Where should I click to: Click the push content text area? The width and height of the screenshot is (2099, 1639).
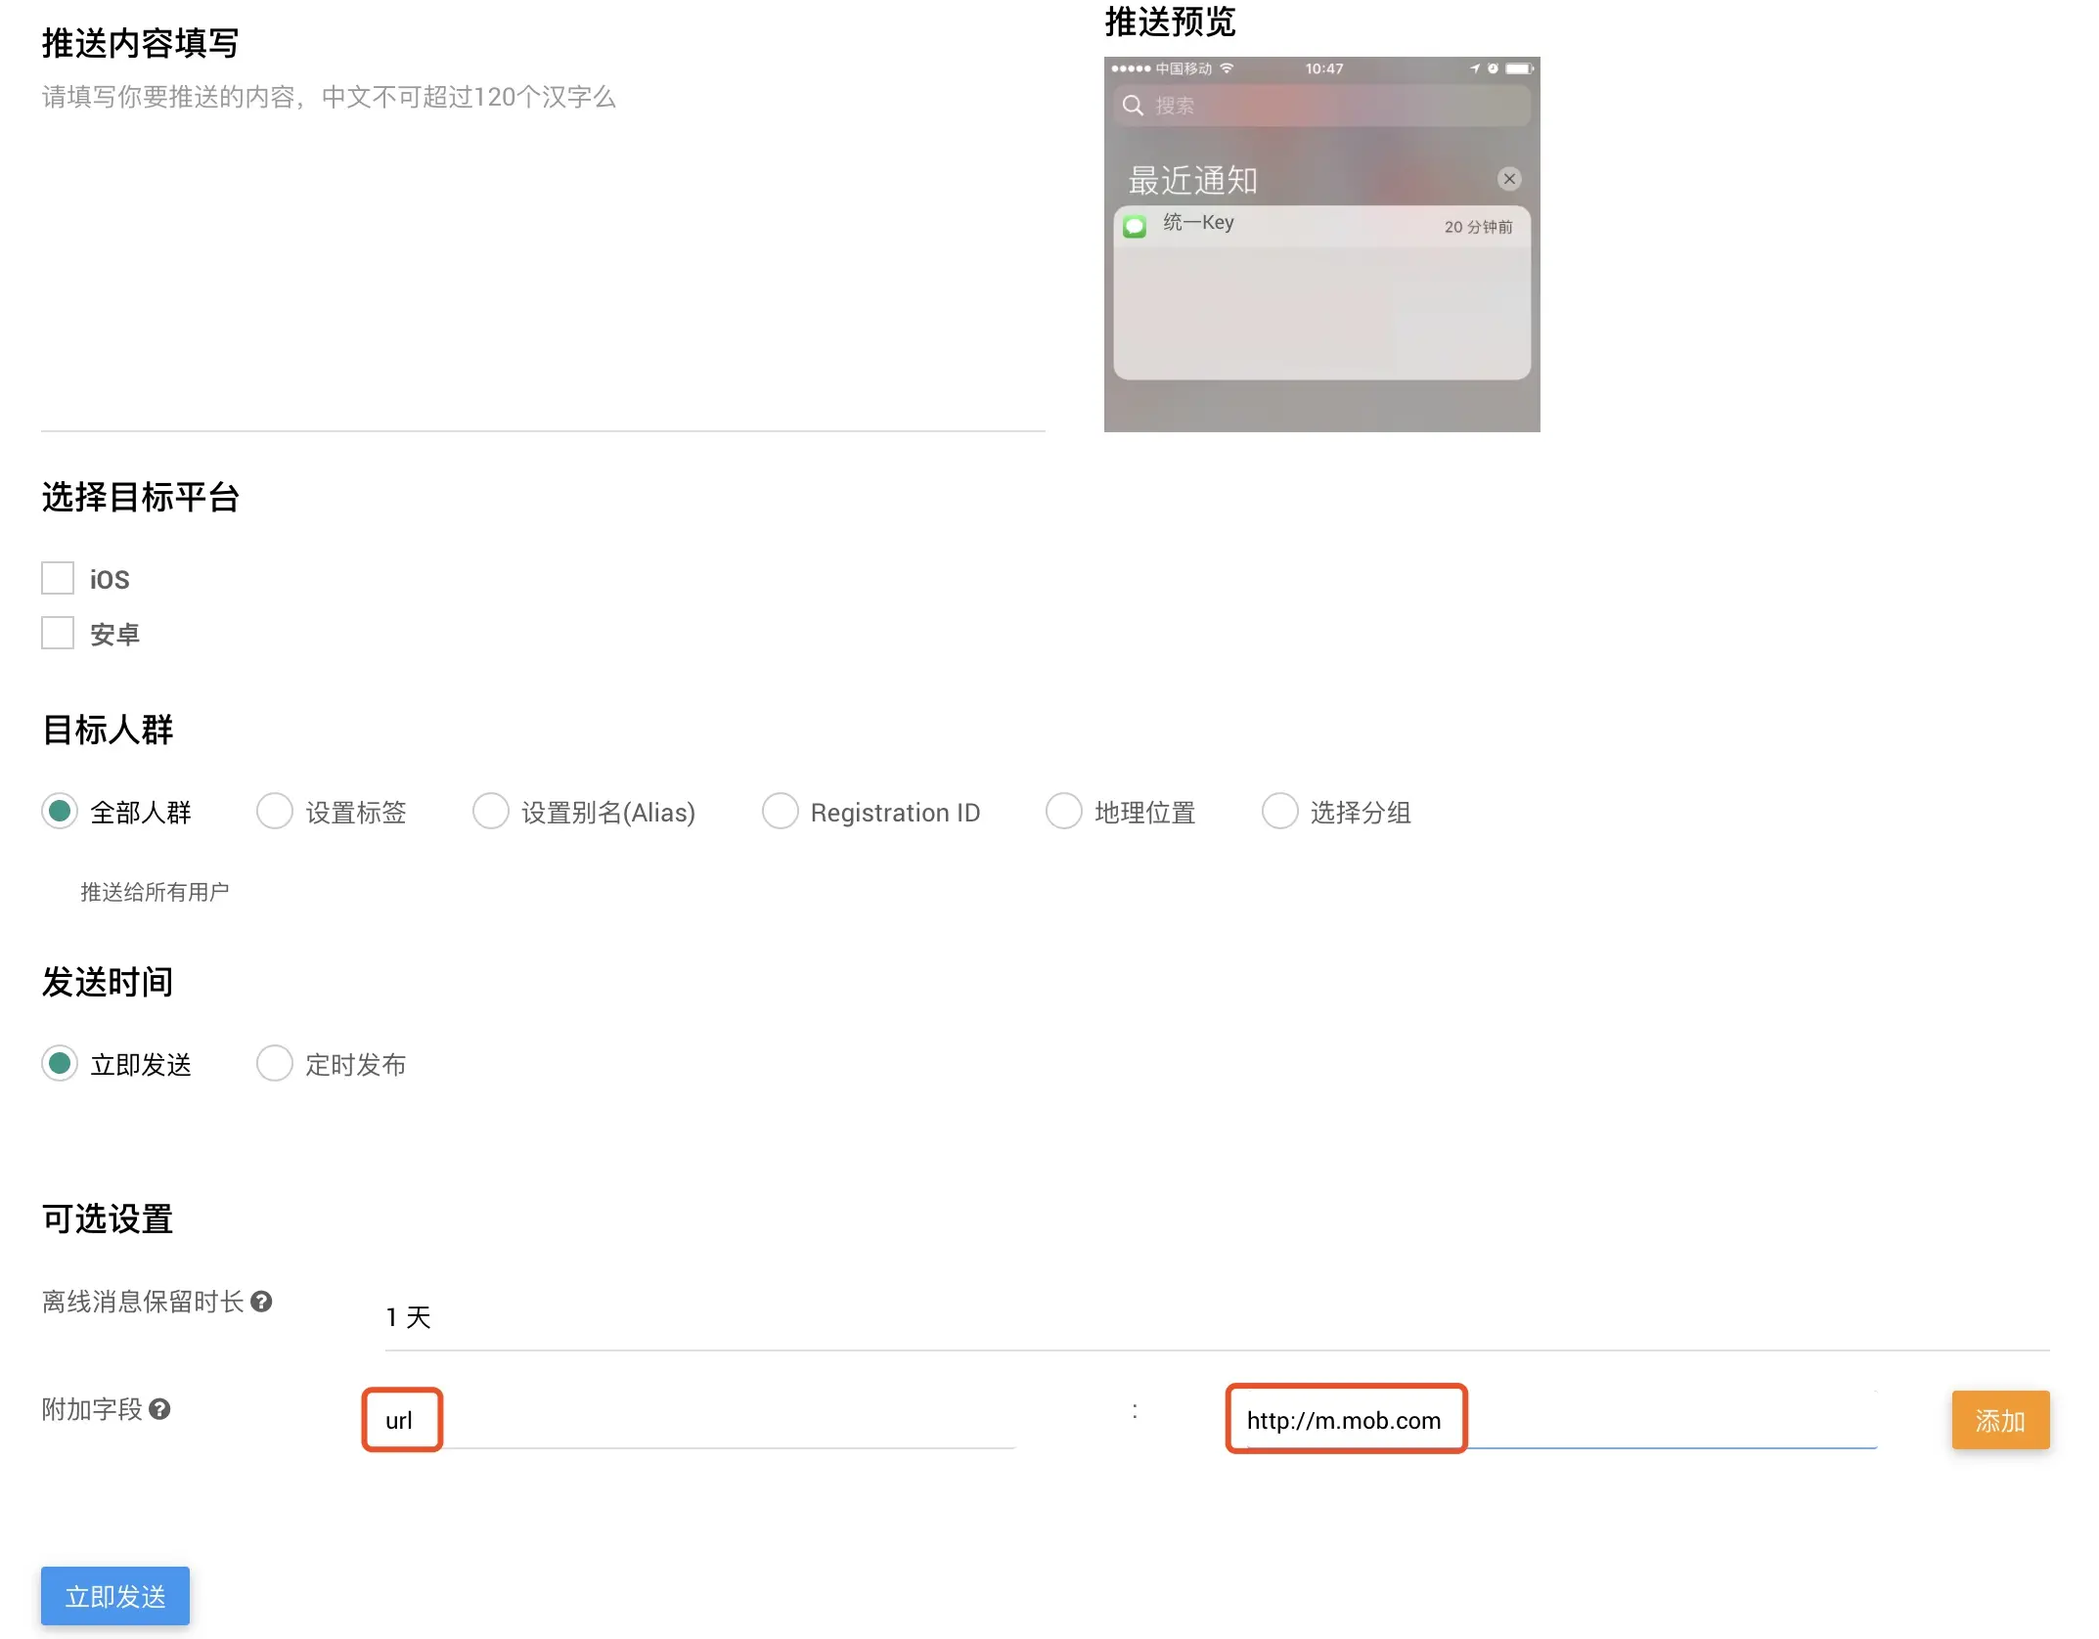(x=543, y=264)
